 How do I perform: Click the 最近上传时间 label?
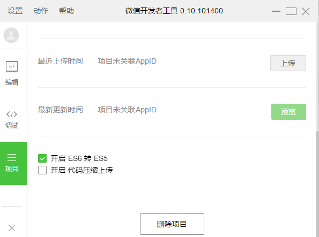tap(61, 61)
